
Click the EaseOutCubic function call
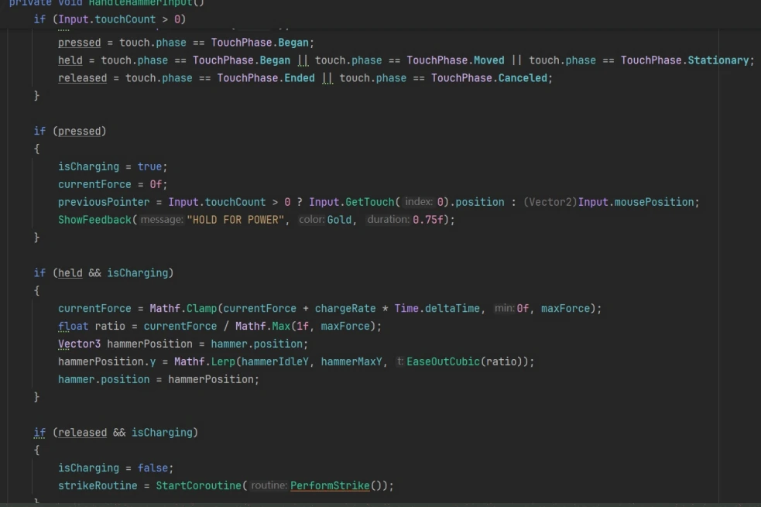pos(443,361)
